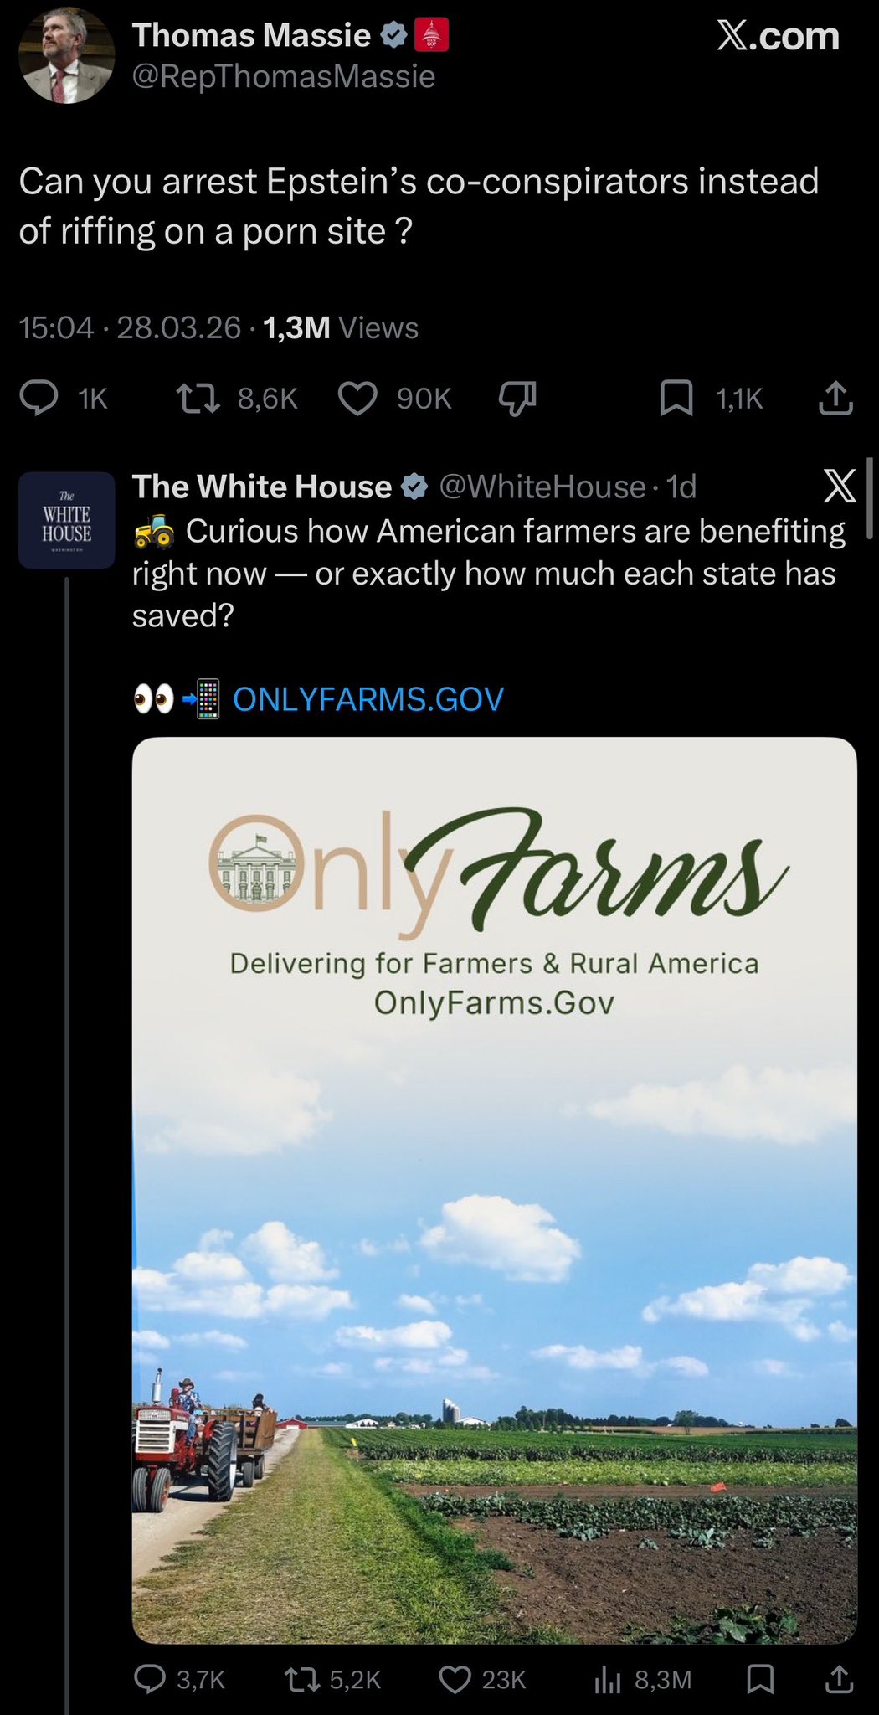Repost The White House tweet

(x=297, y=1679)
